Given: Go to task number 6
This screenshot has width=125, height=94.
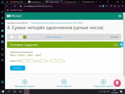Looking at the screenshot, I should 34,37.
